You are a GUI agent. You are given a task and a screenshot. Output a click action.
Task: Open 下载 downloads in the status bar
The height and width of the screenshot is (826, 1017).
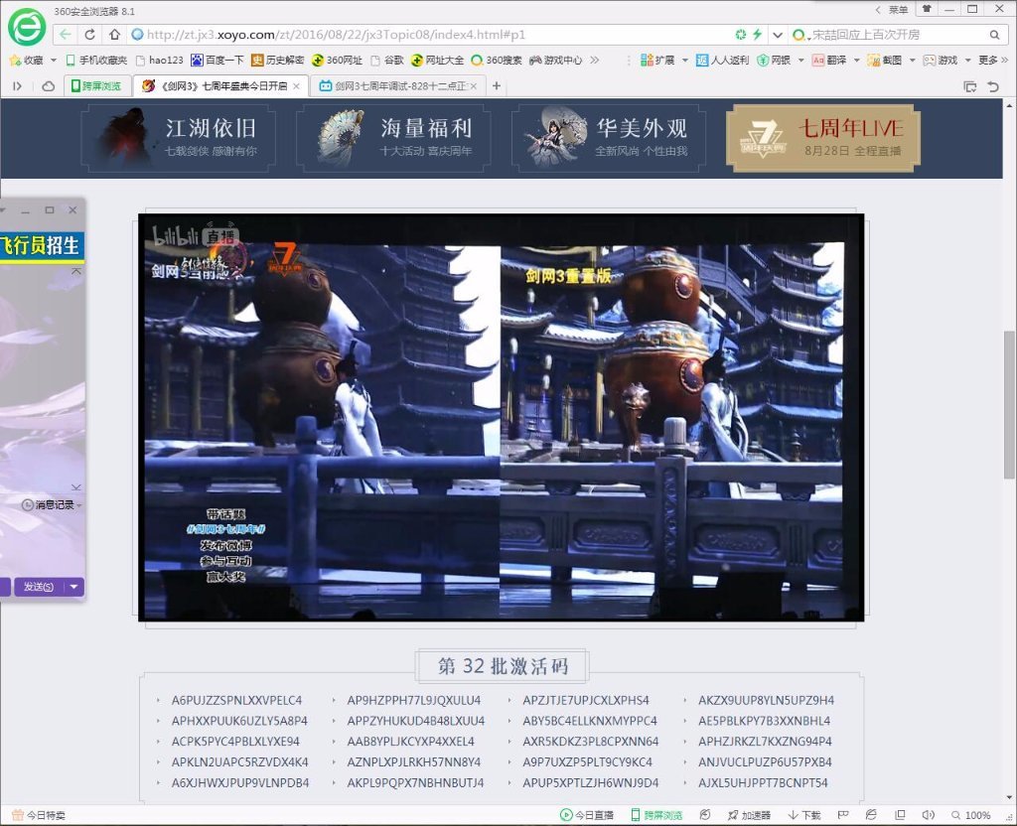click(x=804, y=815)
